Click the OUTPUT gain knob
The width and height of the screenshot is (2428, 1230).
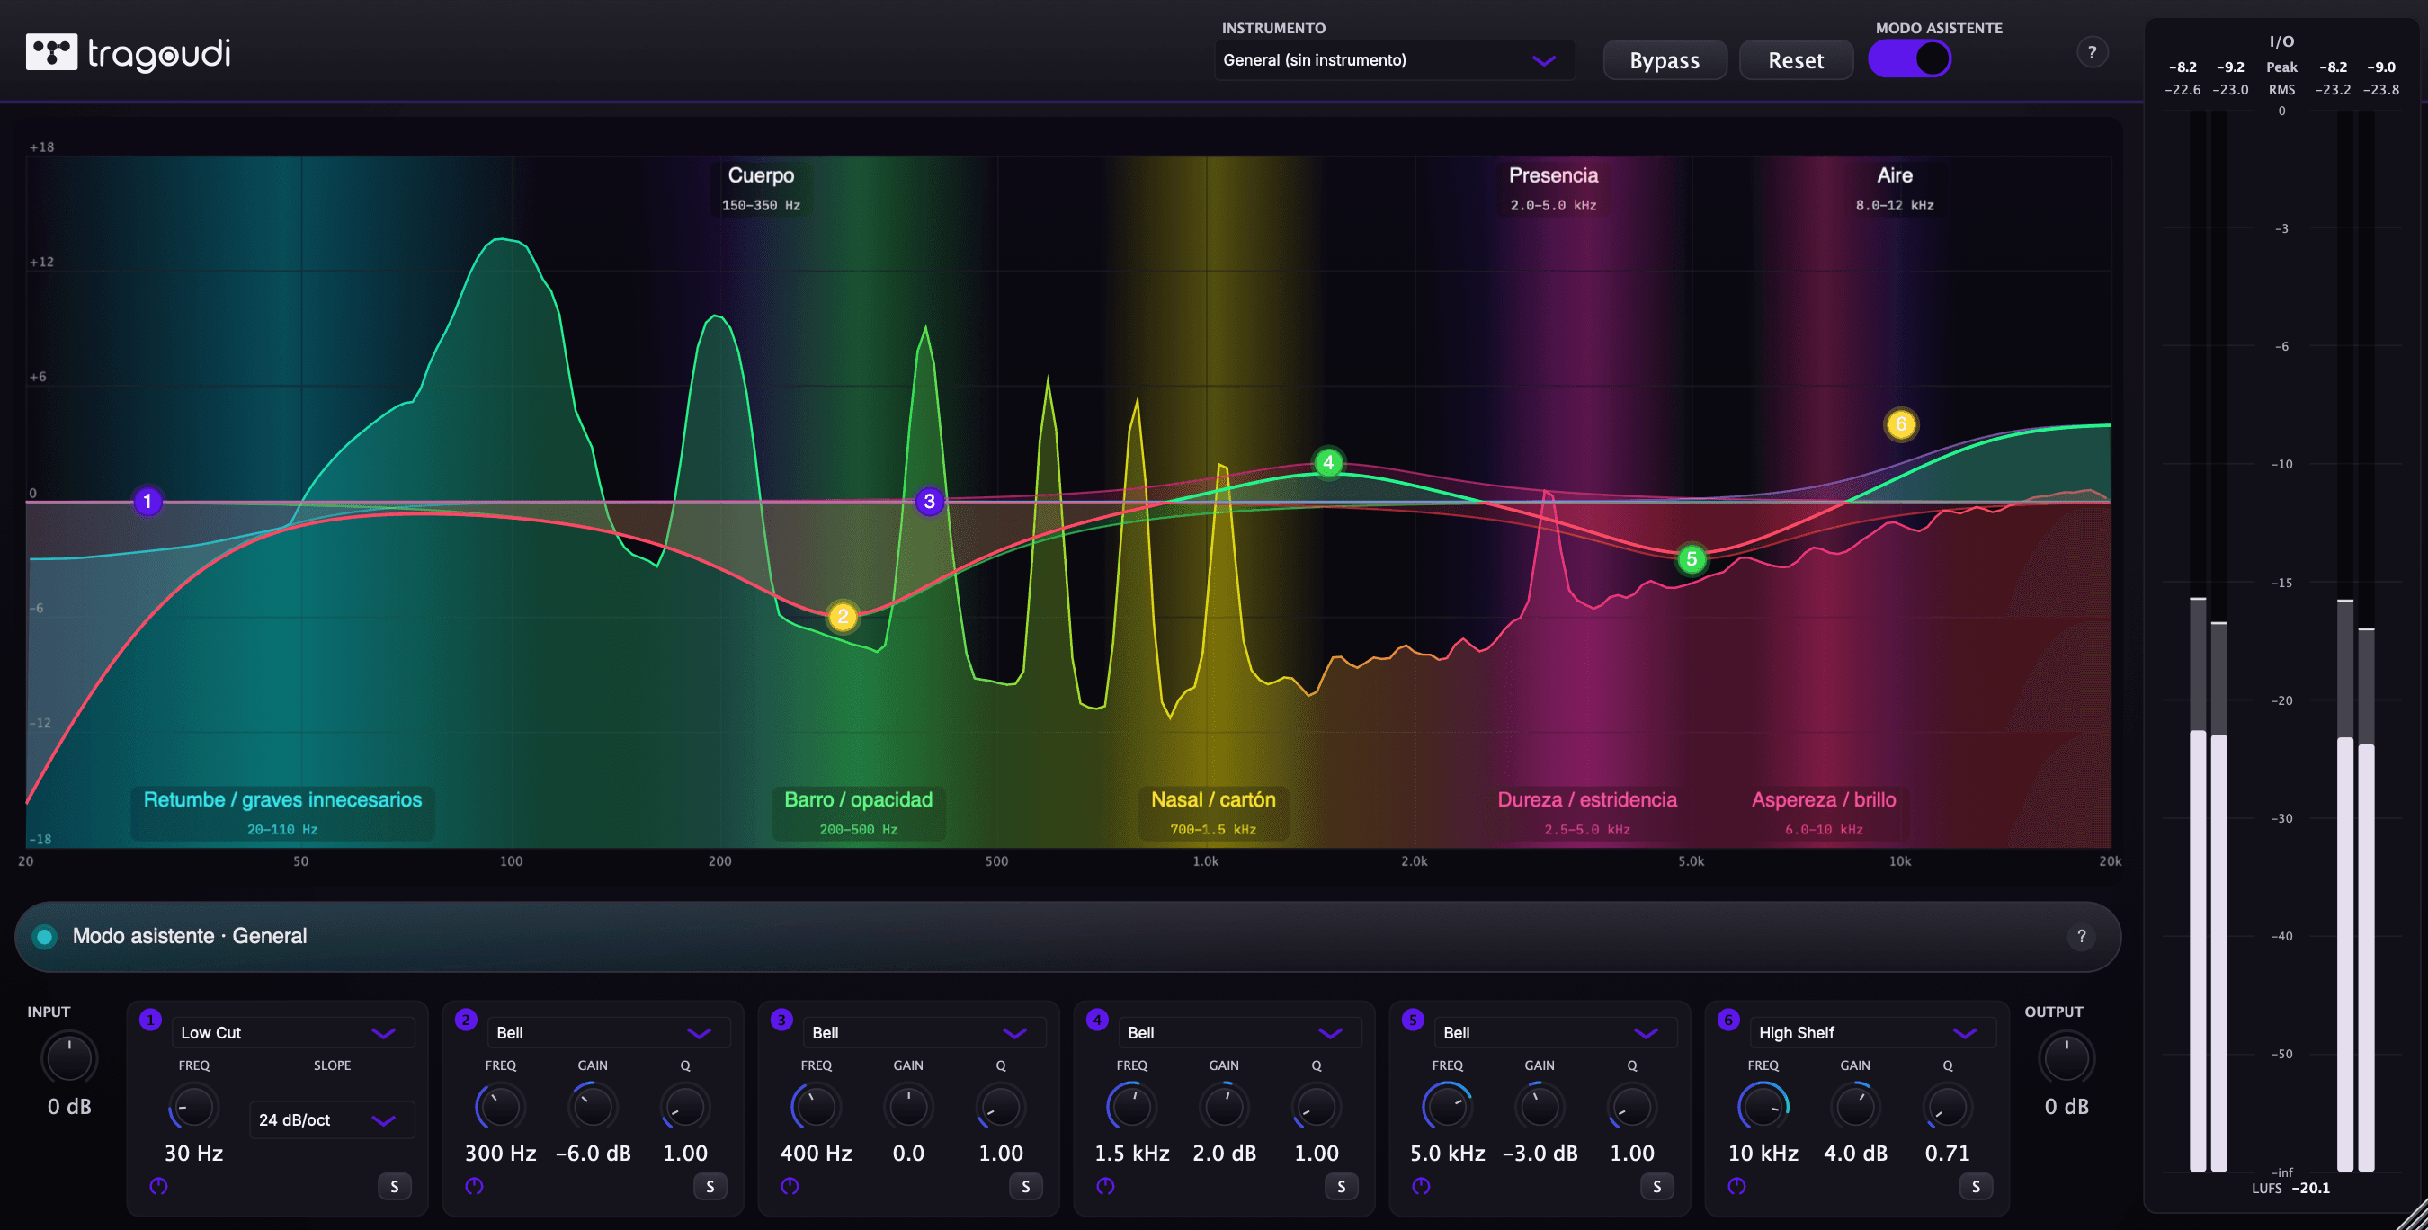pos(2066,1058)
